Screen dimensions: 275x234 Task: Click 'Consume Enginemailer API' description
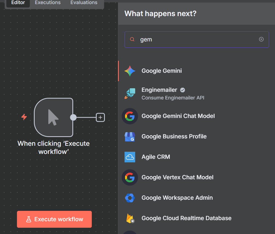tap(173, 98)
